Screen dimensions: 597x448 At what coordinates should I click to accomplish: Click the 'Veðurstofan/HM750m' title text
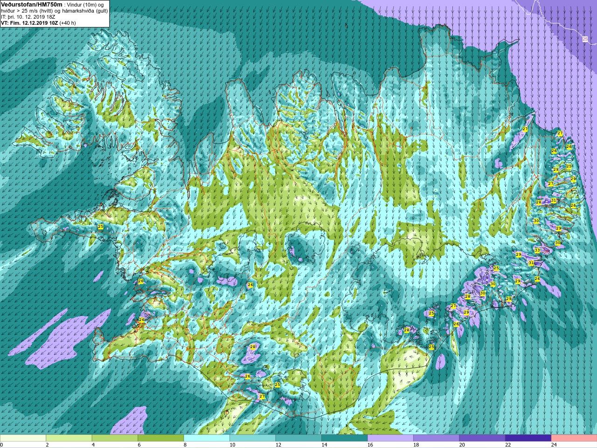coord(32,4)
